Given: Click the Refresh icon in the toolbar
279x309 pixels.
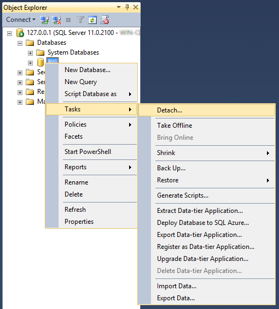Looking at the screenshot, I should [92, 20].
